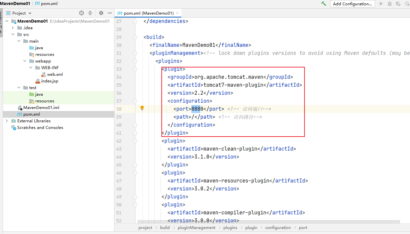Collapse the WEB-INF folder arrow
The height and width of the screenshot is (234, 410).
click(x=31, y=67)
